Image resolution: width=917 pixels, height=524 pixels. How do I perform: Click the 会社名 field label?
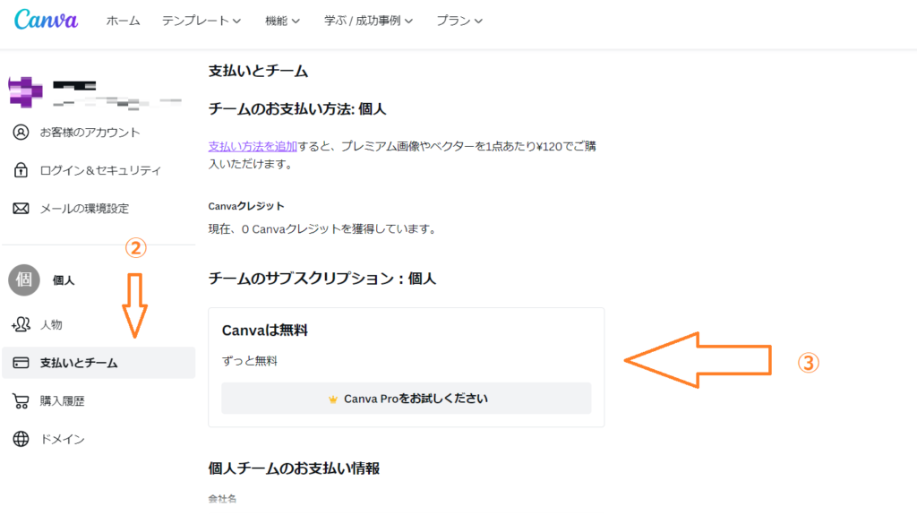point(222,499)
